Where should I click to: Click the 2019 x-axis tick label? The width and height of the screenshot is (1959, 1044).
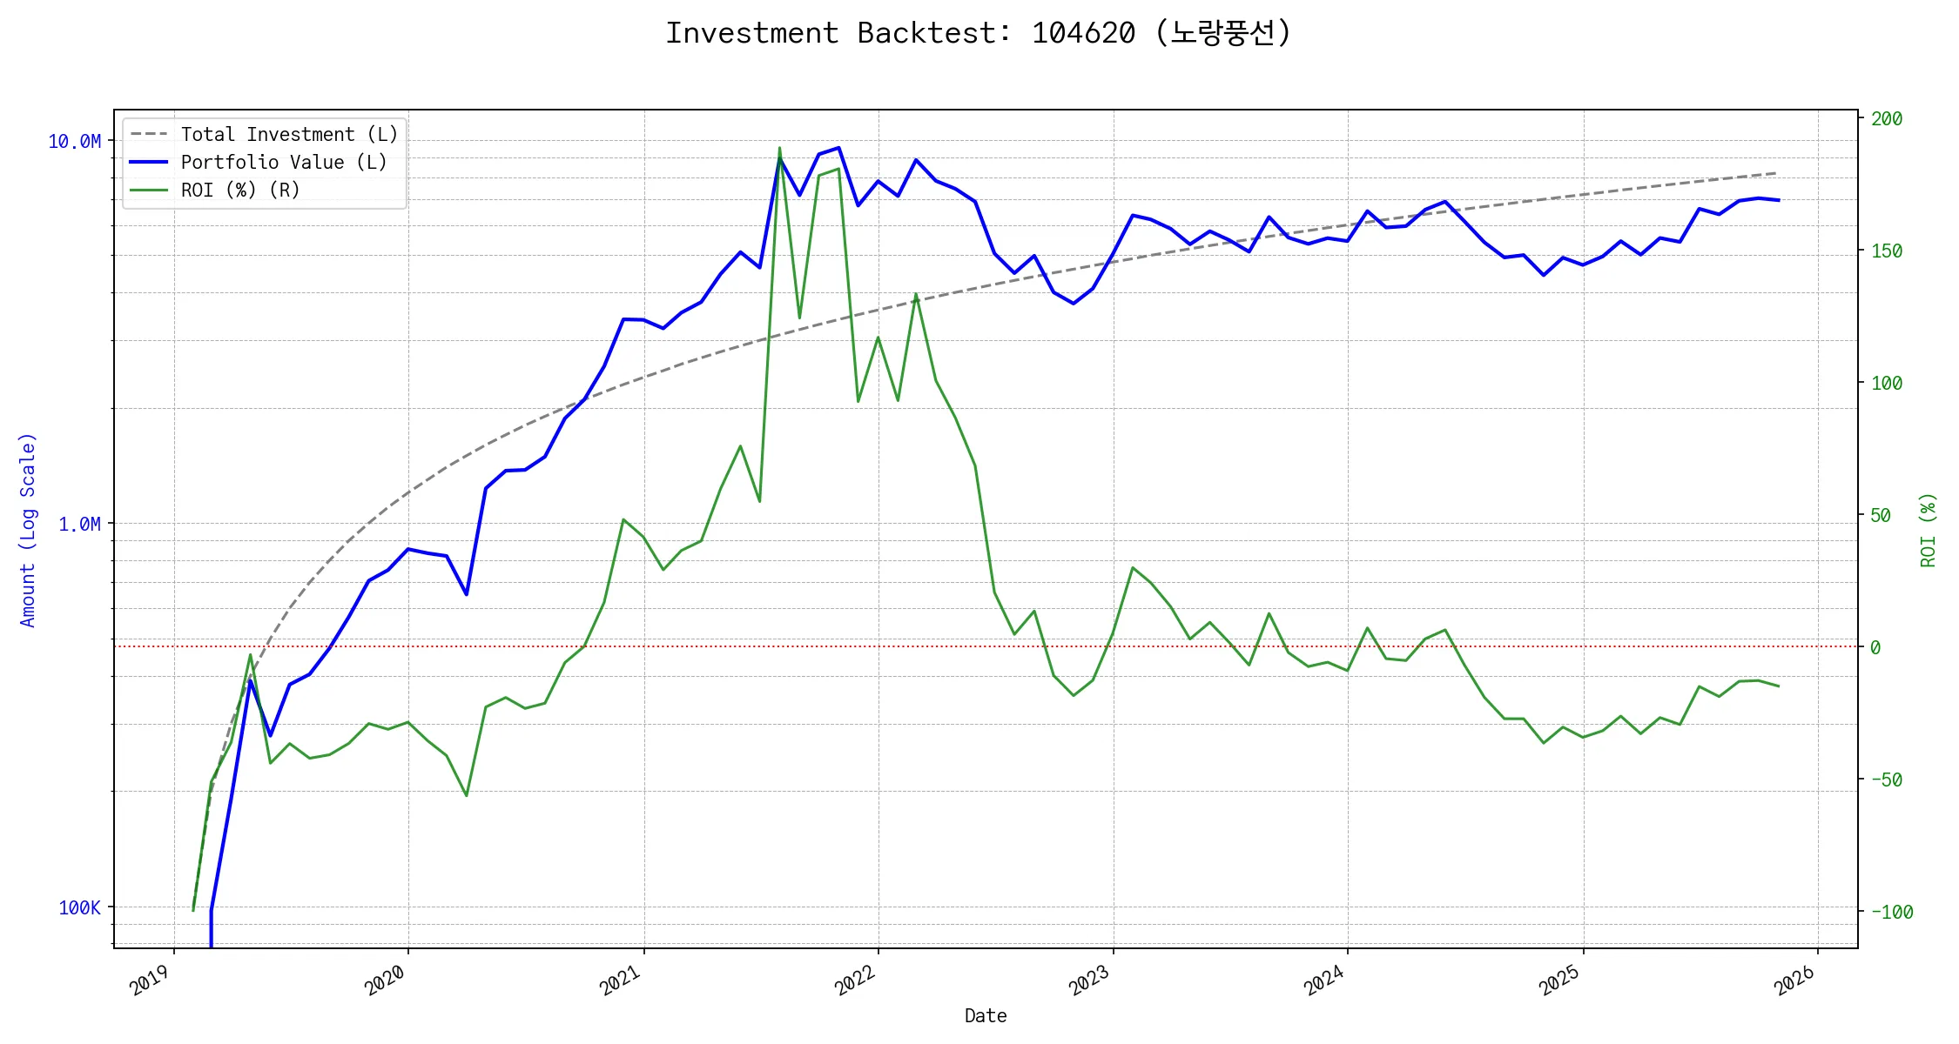[150, 980]
